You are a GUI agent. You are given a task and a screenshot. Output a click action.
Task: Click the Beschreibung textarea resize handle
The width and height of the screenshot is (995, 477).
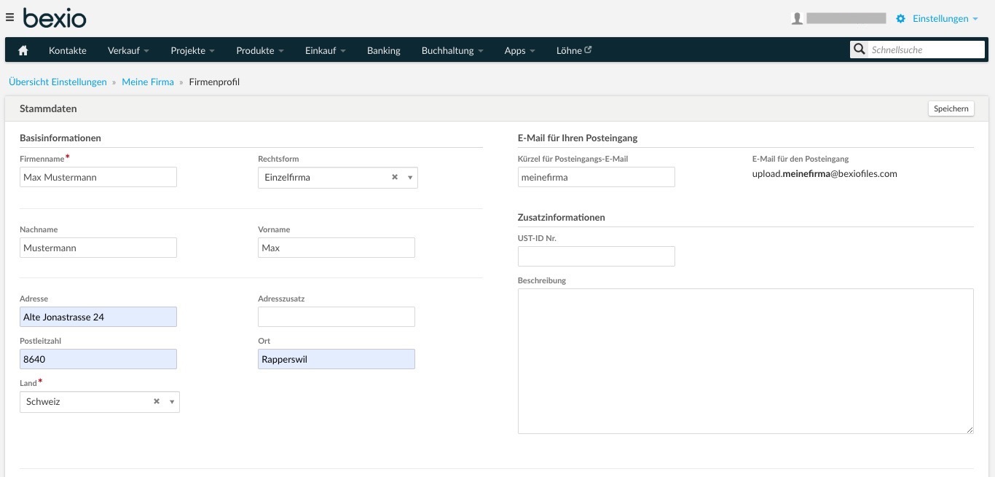click(x=970, y=430)
